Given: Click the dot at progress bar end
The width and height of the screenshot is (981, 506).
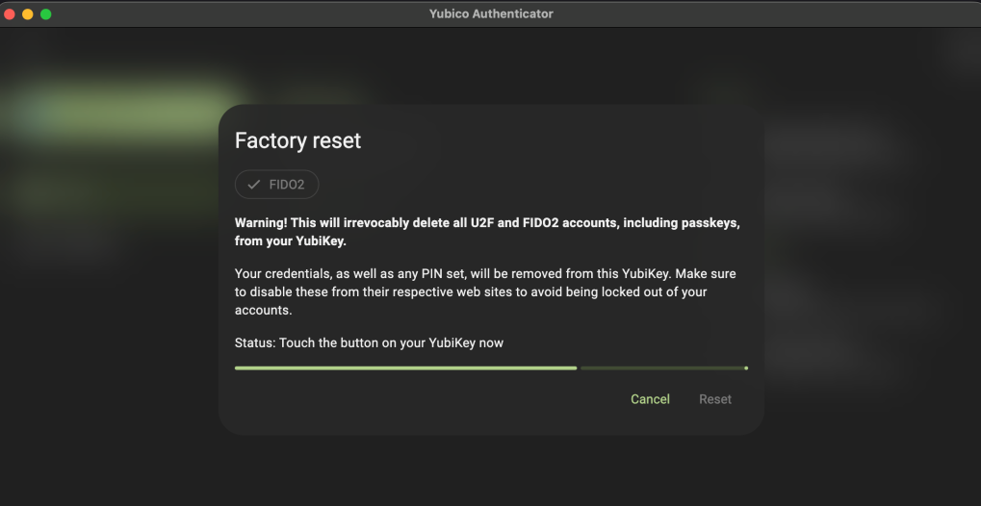Looking at the screenshot, I should point(746,367).
